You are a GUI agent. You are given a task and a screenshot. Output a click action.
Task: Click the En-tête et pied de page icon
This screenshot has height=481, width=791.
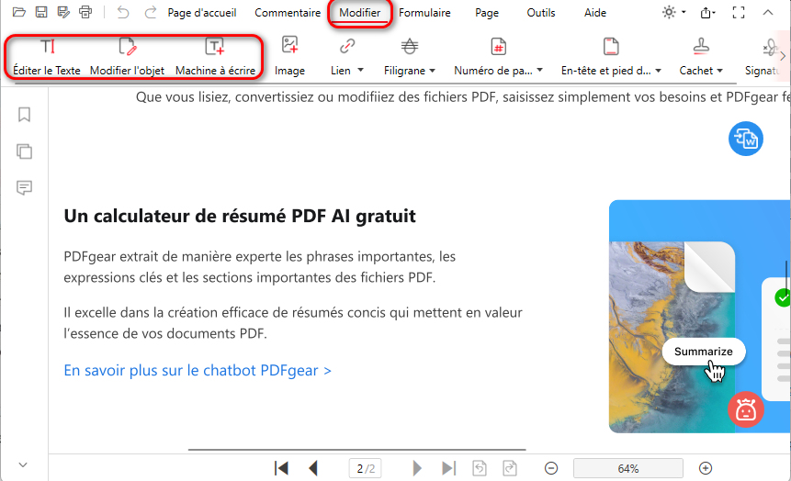click(611, 47)
